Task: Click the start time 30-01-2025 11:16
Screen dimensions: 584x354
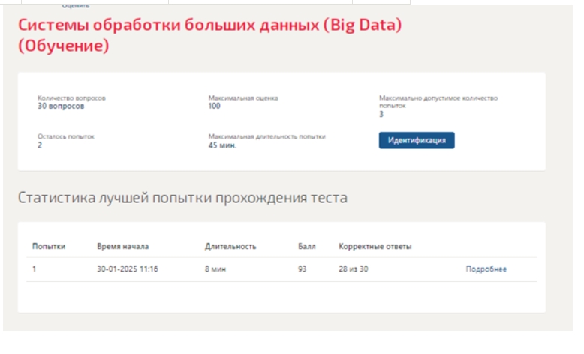Action: [128, 268]
